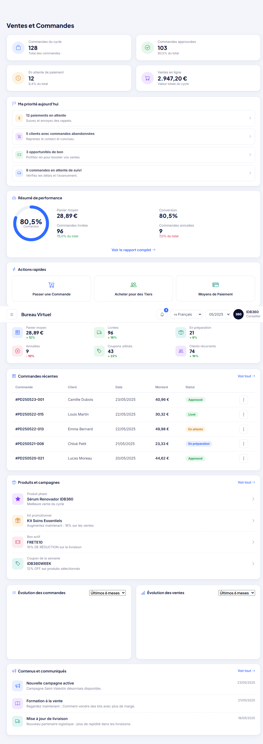The width and height of the screenshot is (263, 744).
Task: Click the Annulées red cross icon
Action: 18,351
